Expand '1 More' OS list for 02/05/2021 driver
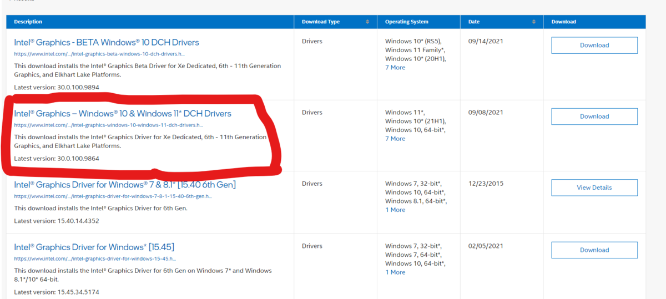The width and height of the screenshot is (666, 299). [x=395, y=272]
